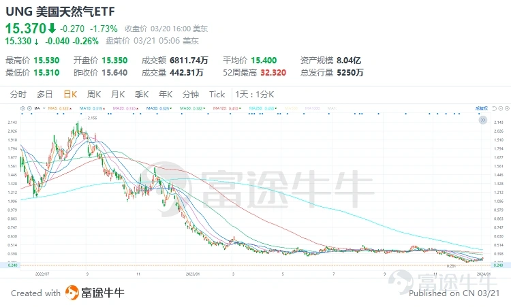Click the 富途牛牛 logo in footer

[95, 293]
